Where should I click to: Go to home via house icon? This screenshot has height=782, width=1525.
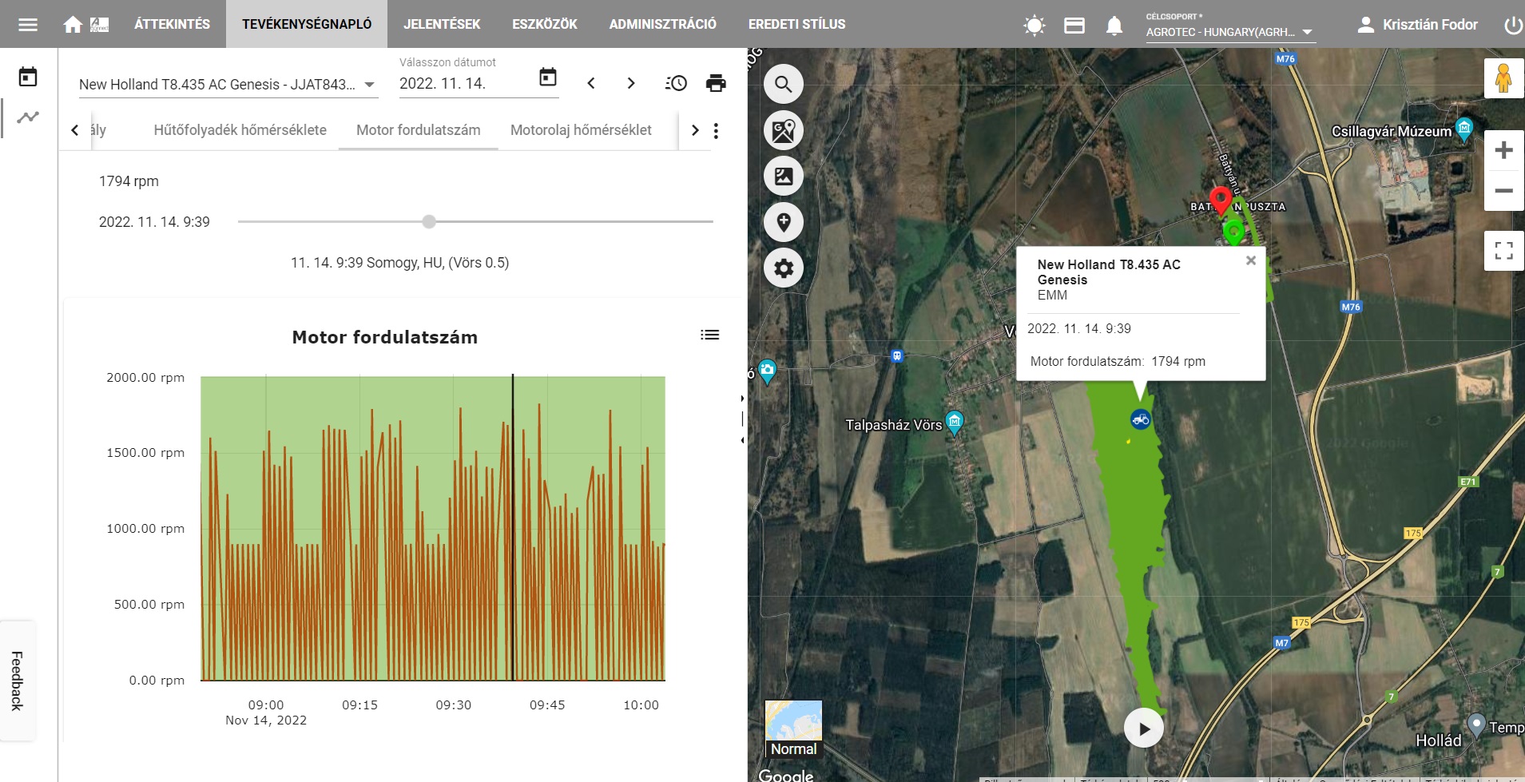click(73, 25)
